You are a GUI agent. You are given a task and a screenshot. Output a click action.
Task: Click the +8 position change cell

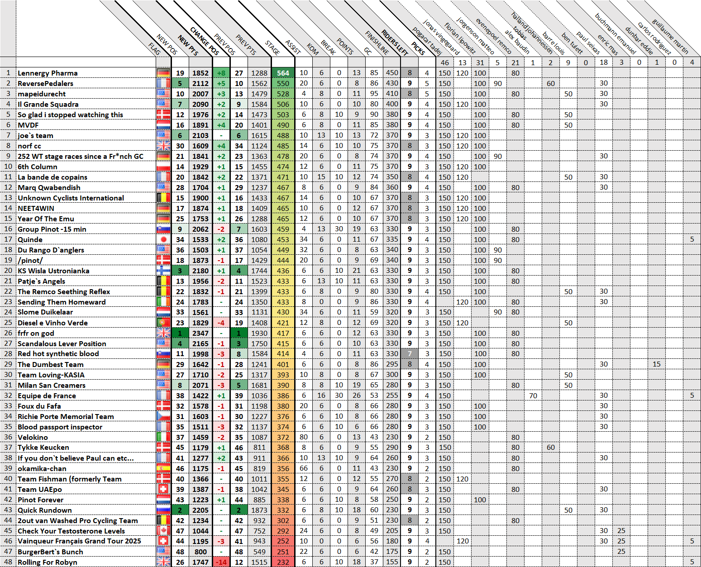(221, 73)
